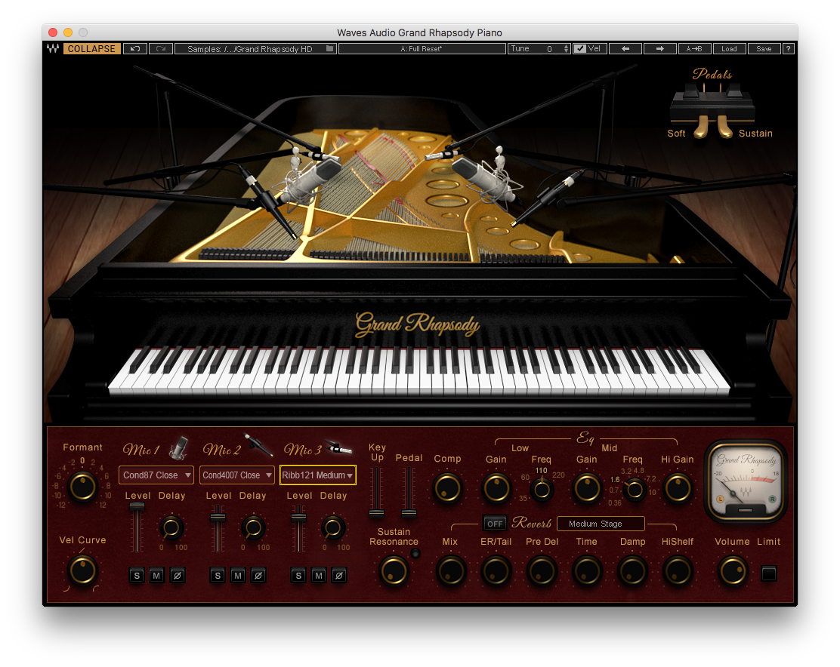Click the master Volume knob
Viewport: 840px width, 667px height.
(x=732, y=570)
